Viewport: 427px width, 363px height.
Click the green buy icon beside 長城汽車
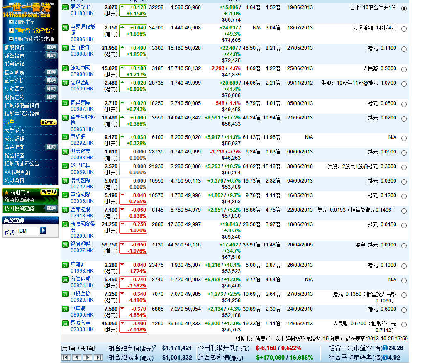coord(65,324)
